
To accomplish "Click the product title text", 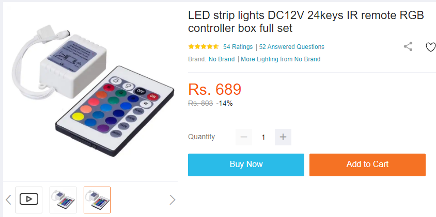I will point(306,22).
